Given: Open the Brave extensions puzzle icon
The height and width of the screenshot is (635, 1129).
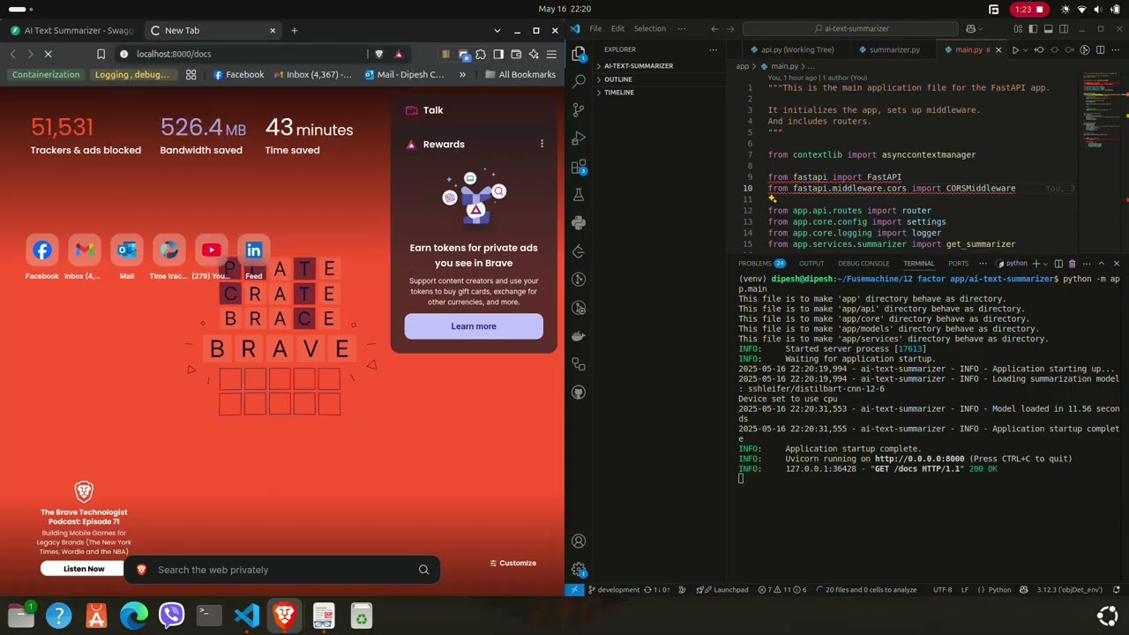Looking at the screenshot, I should 481,54.
